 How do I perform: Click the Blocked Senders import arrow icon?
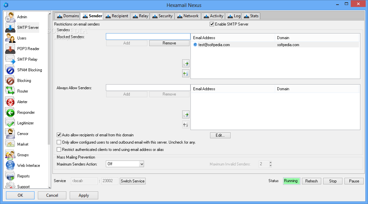point(186,64)
